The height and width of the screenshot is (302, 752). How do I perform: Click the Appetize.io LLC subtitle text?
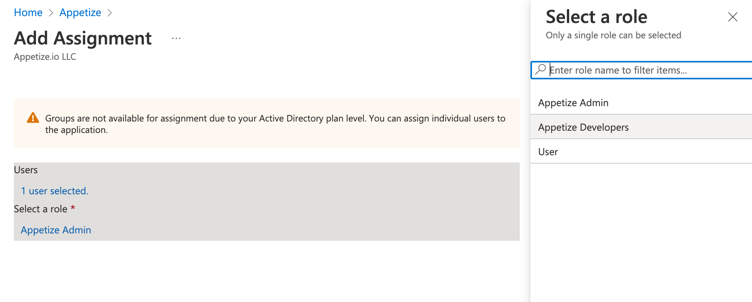(x=45, y=57)
